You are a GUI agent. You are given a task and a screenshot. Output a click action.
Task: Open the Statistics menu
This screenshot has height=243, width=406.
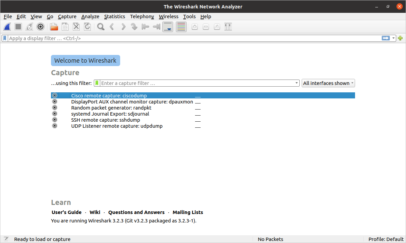pos(114,17)
